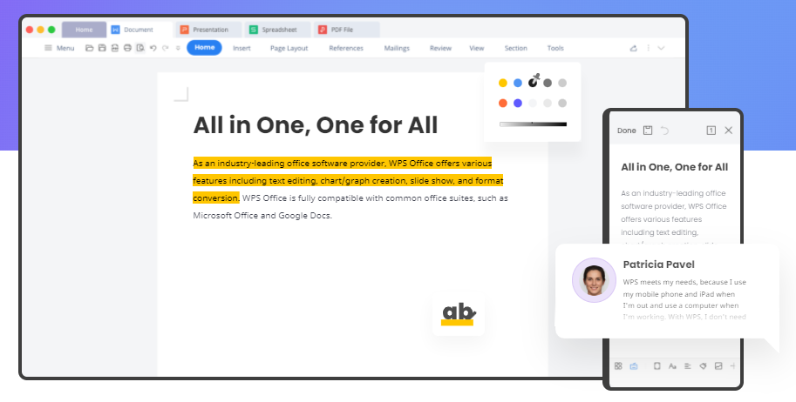796x402 pixels.
Task: Click the highlighted paragraph text
Action: click(x=348, y=180)
